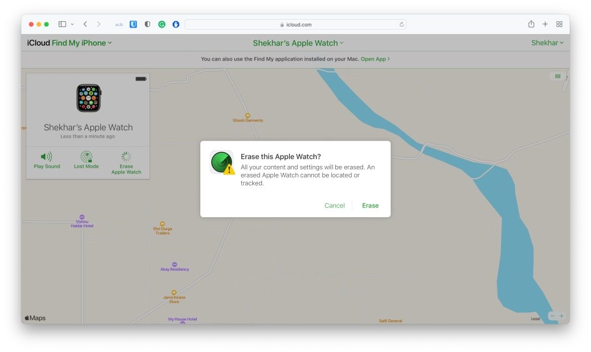
Task: Click the Apple Maps logo
Action: pyautogui.click(x=35, y=318)
